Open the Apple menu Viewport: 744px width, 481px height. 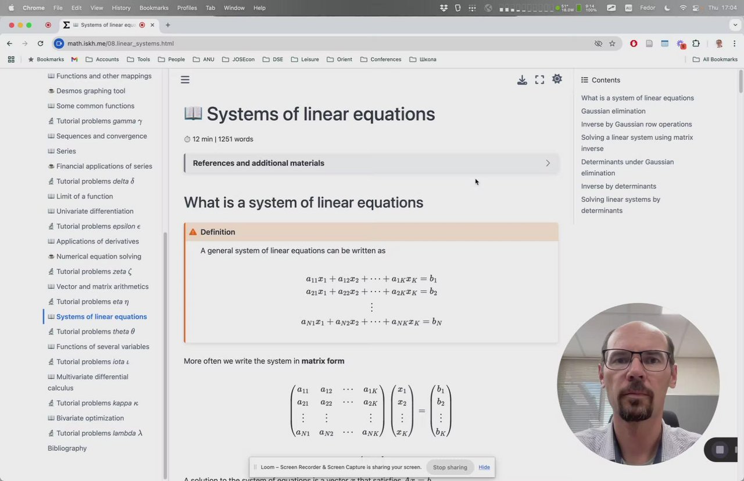[10, 8]
